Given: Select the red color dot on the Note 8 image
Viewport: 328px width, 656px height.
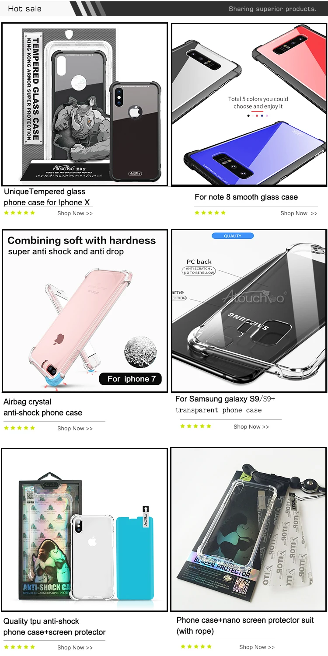Looking at the screenshot, I should (257, 116).
